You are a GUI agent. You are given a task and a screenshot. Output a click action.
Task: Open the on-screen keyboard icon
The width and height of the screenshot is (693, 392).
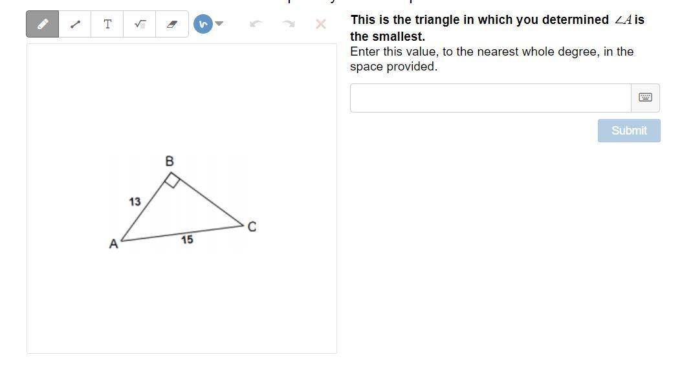click(x=645, y=98)
